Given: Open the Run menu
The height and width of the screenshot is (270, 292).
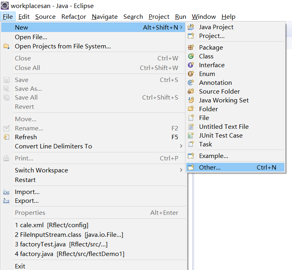Looking at the screenshot, I should coord(181,17).
